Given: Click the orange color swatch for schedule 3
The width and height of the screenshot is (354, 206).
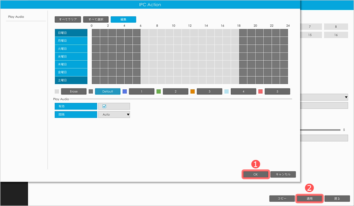Looking at the screenshot, I should coord(193,91).
